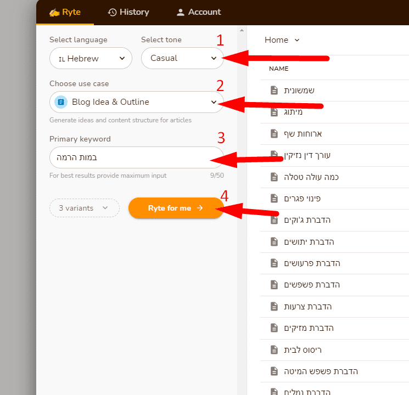Screen dimensions: 409x395
Task: Open the Casual tone dropdown
Action: [182, 58]
